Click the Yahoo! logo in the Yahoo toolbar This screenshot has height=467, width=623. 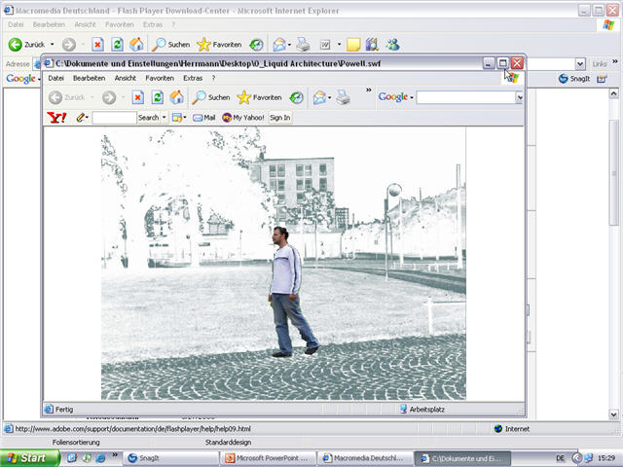(x=56, y=118)
